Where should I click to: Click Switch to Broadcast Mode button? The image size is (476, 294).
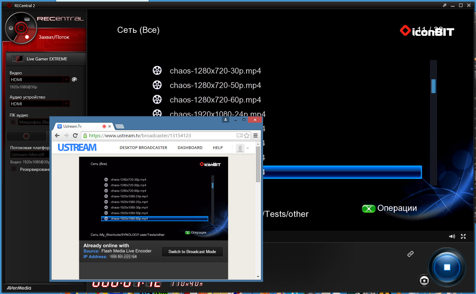tap(192, 252)
